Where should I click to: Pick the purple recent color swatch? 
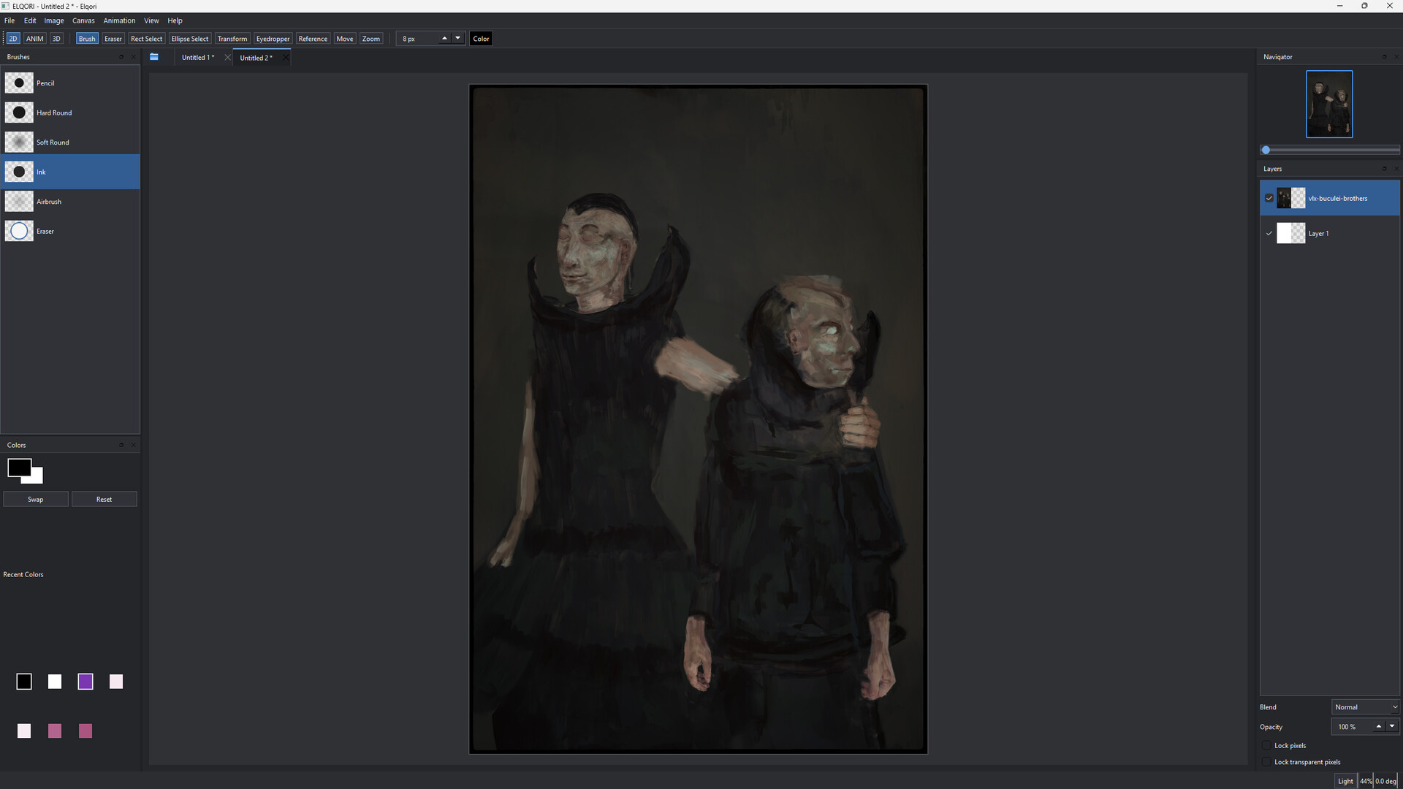point(85,682)
